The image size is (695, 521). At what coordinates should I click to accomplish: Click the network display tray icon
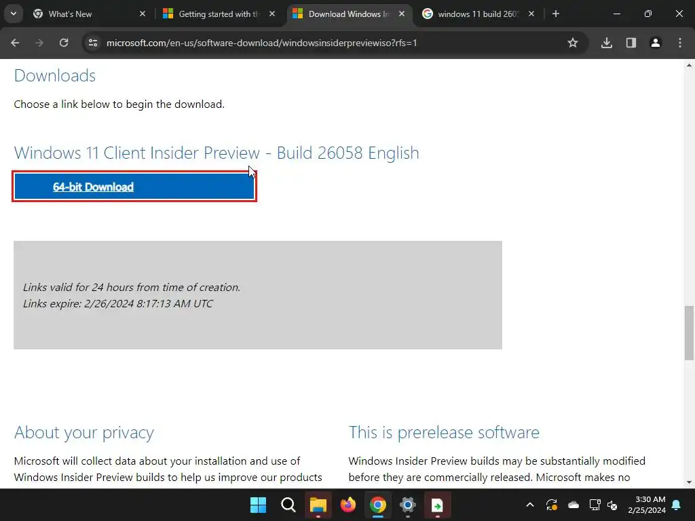[595, 505]
